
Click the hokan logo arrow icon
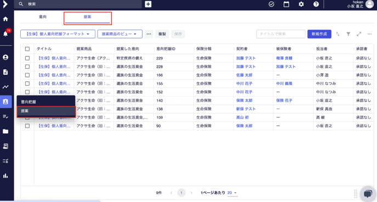tap(5, 4)
